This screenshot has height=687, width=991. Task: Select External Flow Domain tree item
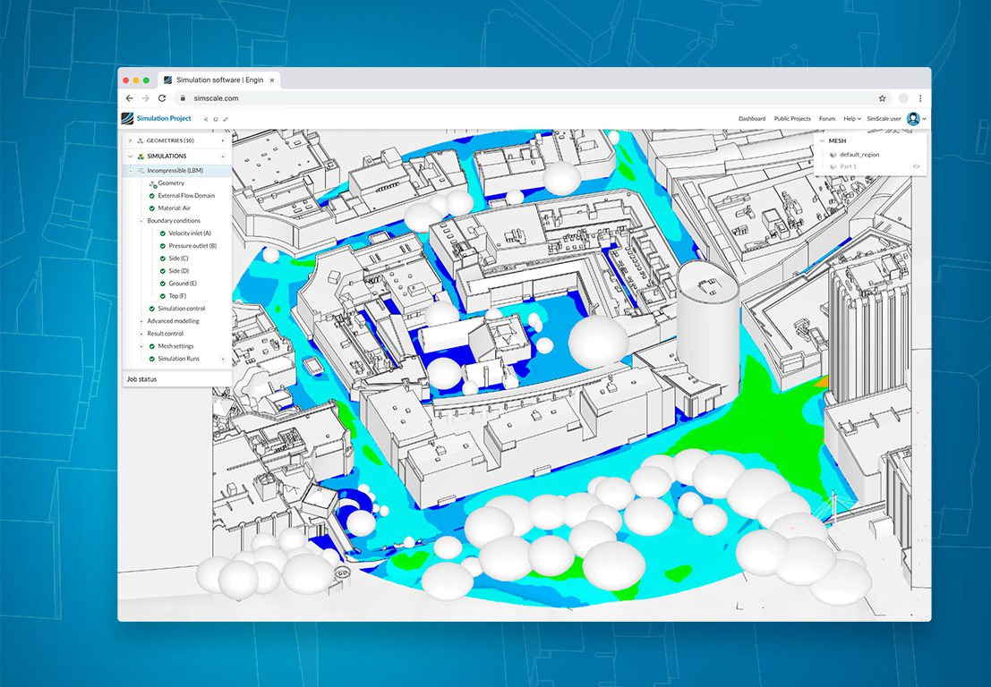(186, 196)
